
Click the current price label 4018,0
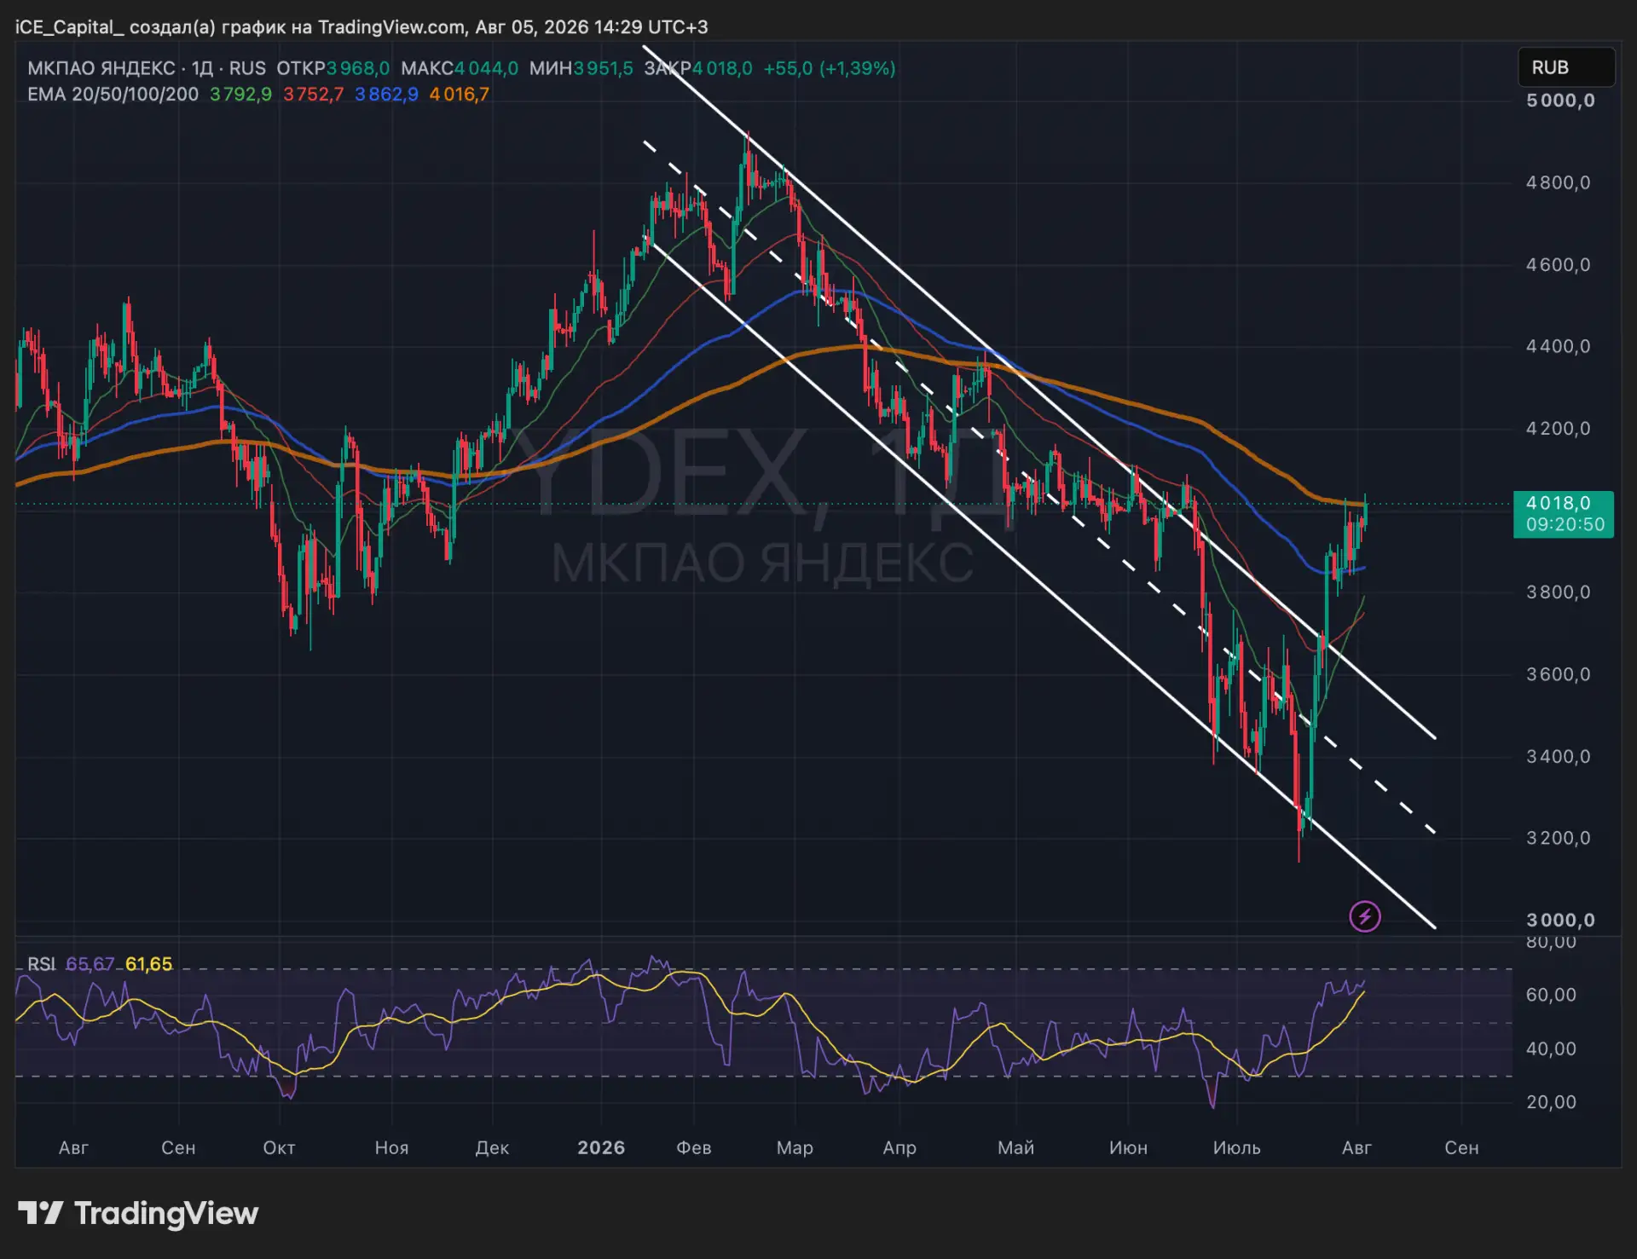click(x=1563, y=514)
